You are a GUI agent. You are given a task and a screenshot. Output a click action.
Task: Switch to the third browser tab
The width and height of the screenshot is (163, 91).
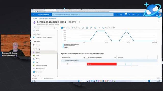62,10
